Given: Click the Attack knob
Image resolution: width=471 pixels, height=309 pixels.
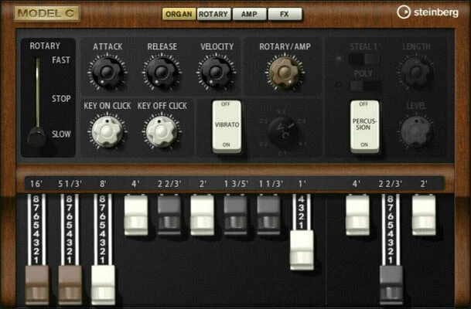Looking at the screenshot, I should [107, 73].
